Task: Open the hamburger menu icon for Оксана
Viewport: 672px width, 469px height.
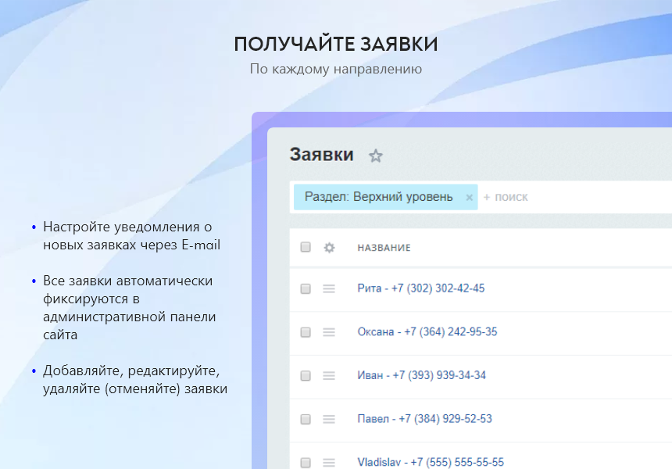Action: (329, 332)
